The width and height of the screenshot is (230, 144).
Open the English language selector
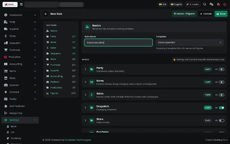coord(176,4)
